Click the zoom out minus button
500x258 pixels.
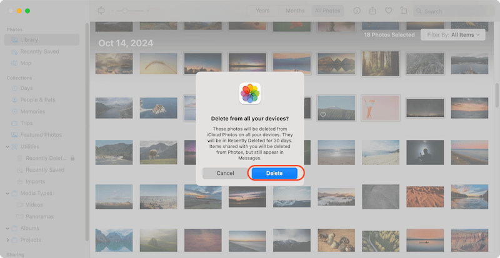[112, 11]
